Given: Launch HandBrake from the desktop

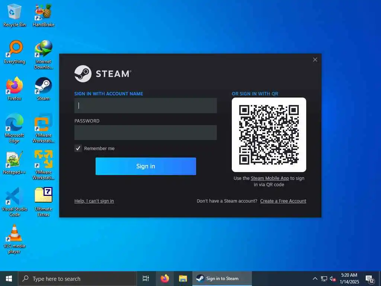Looking at the screenshot, I should click(x=44, y=16).
